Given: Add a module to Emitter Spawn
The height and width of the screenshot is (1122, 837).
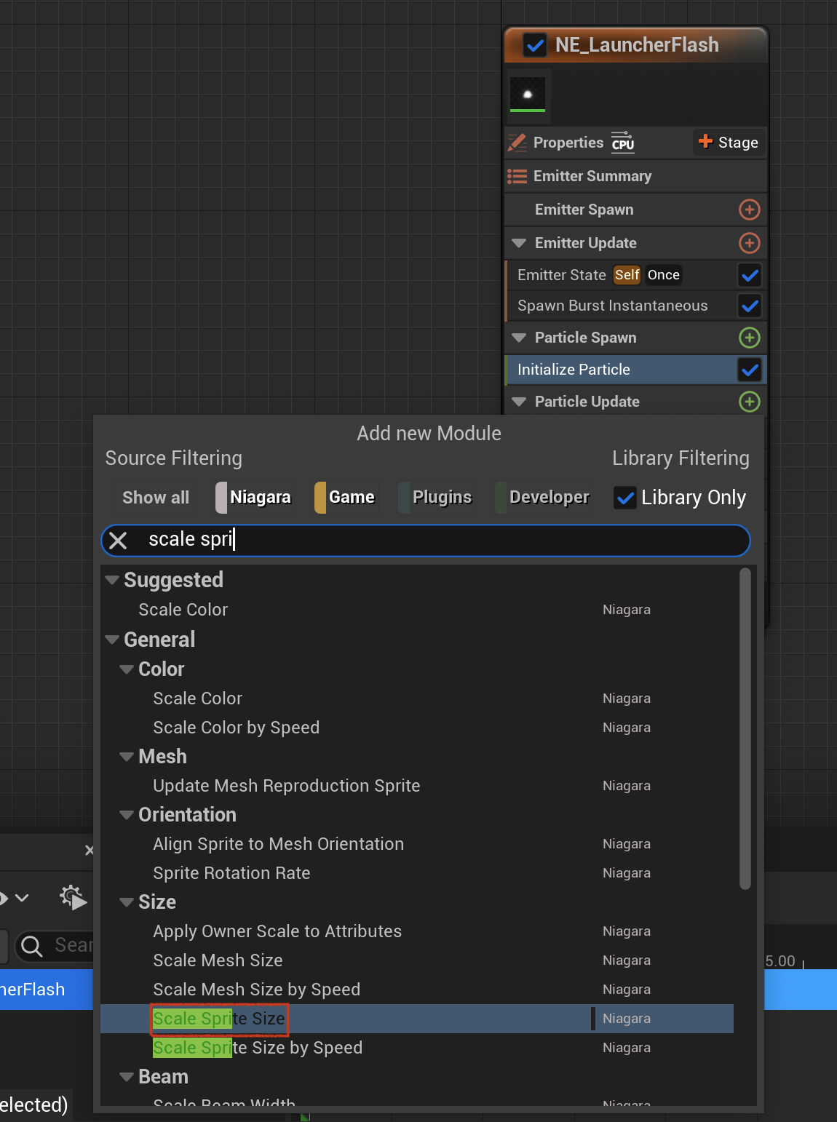Looking at the screenshot, I should tap(750, 210).
